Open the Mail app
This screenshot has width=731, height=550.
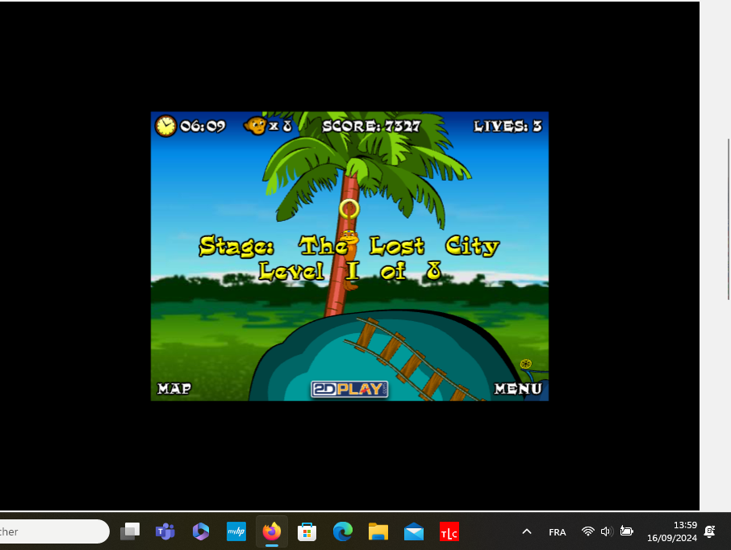coord(414,531)
